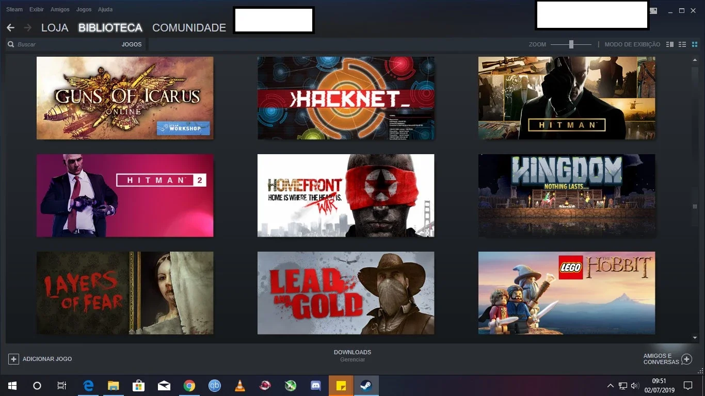Go back with the left arrow
This screenshot has height=396, width=705.
(x=10, y=27)
